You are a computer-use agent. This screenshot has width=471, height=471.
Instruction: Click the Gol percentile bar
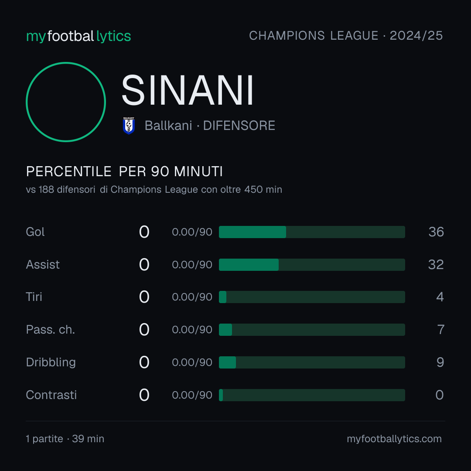(x=312, y=232)
